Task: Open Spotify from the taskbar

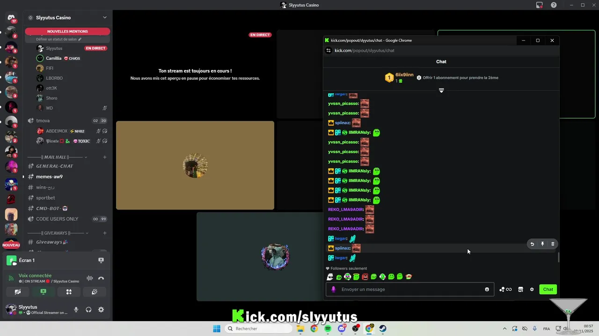Action: point(328,329)
